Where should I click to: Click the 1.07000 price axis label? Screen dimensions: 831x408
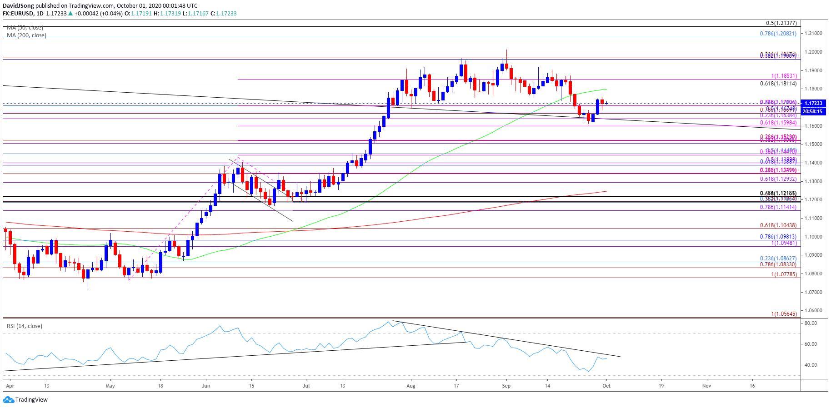812,293
